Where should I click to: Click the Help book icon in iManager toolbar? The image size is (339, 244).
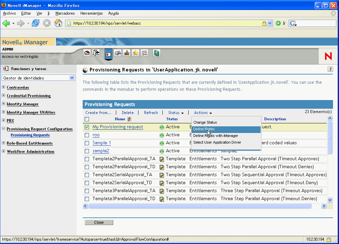[x=156, y=53]
